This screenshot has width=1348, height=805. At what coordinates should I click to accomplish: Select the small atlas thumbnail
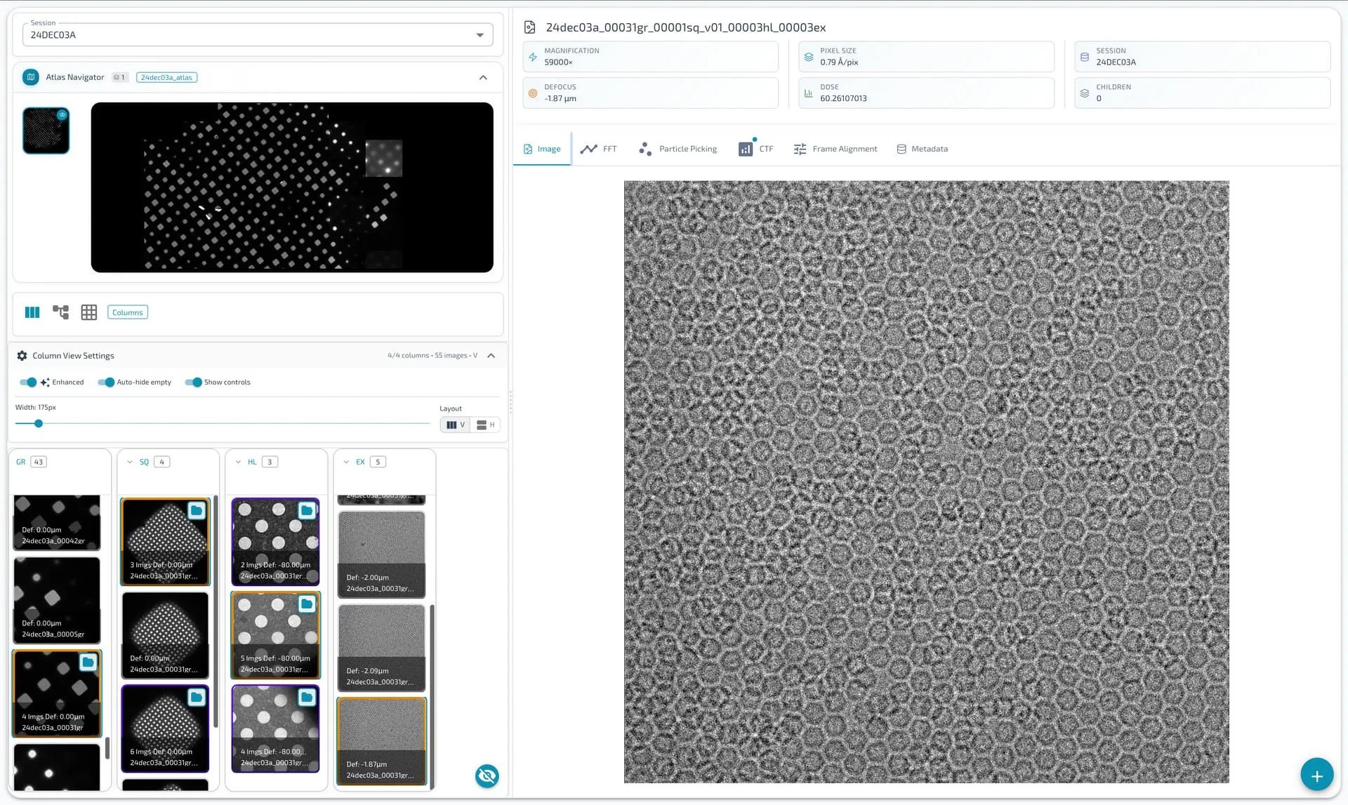point(46,131)
